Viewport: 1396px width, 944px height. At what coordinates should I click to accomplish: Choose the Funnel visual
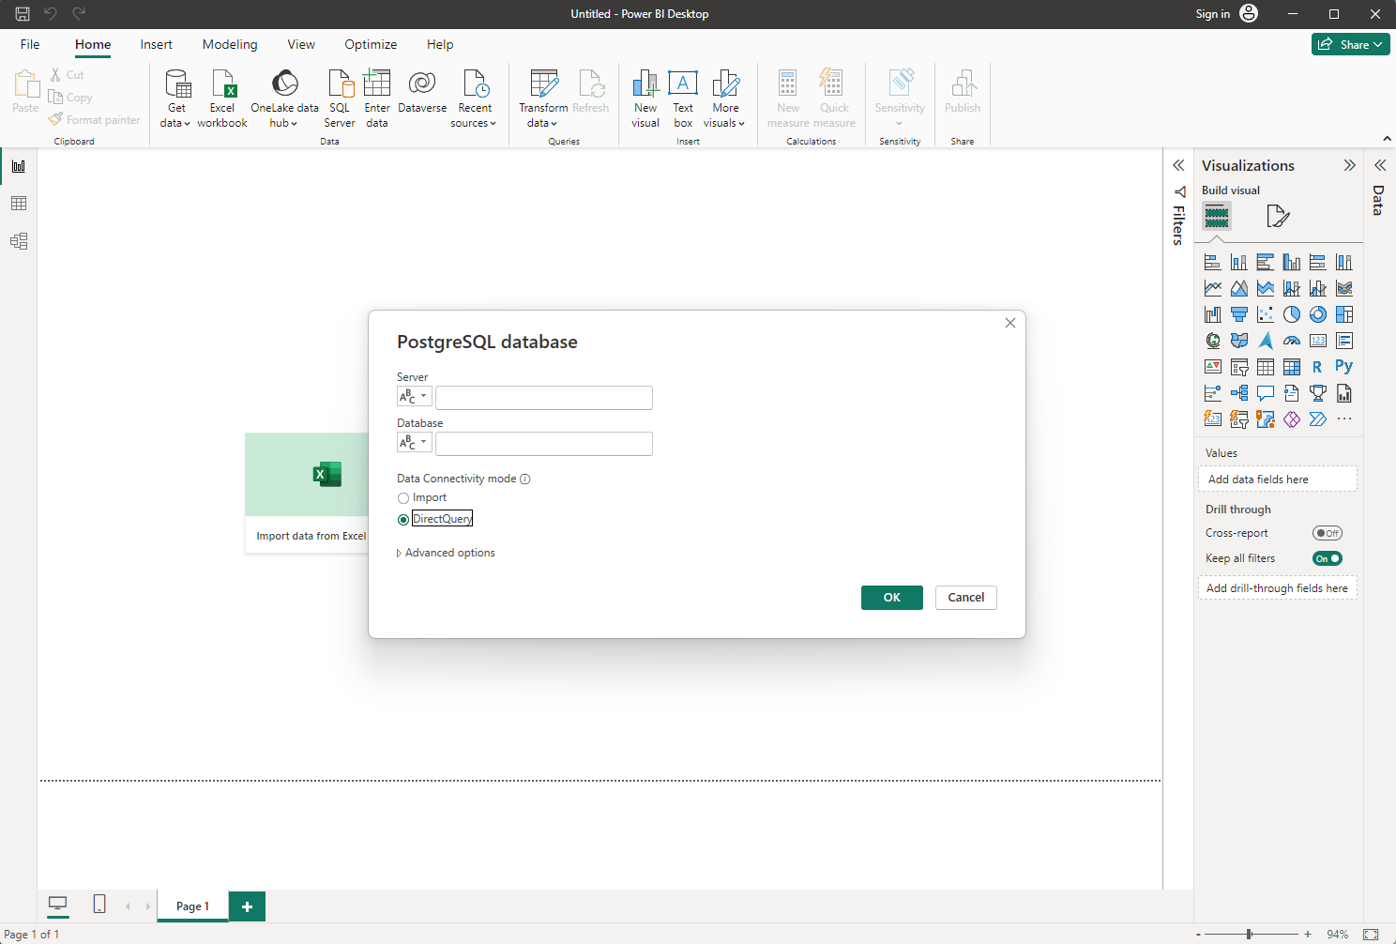1239,314
